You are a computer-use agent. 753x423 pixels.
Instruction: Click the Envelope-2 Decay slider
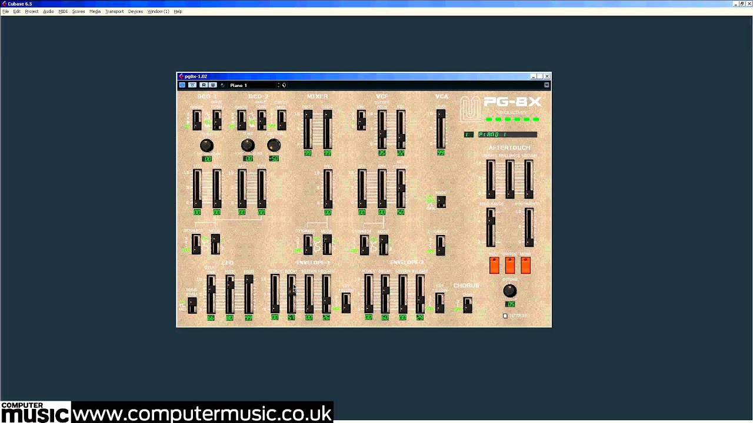pyautogui.click(x=385, y=295)
